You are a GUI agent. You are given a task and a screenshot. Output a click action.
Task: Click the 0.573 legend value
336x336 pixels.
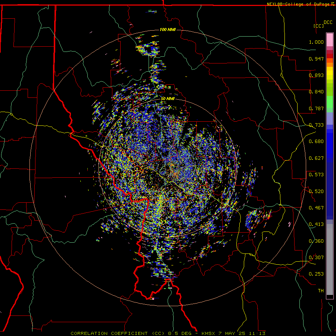[x=316, y=175]
